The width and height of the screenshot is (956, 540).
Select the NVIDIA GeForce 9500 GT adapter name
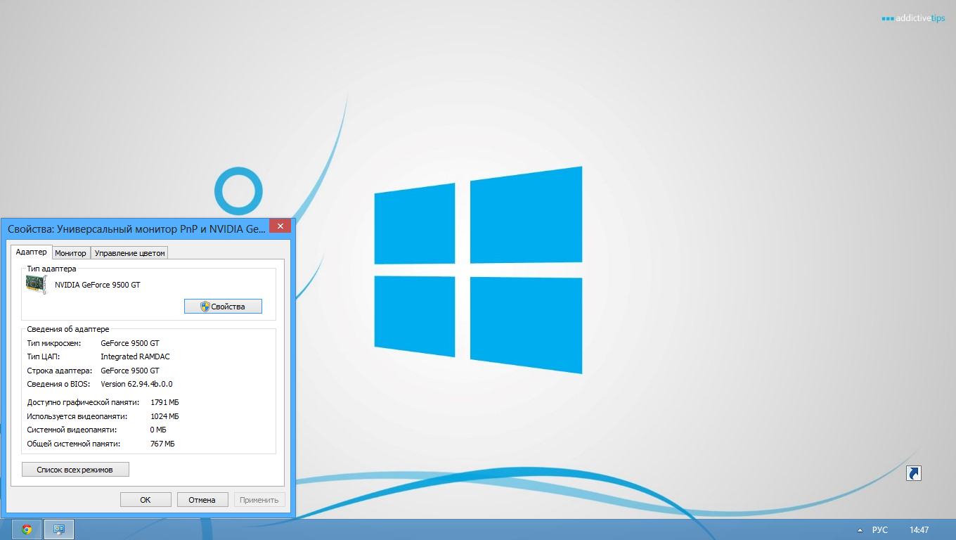point(98,285)
